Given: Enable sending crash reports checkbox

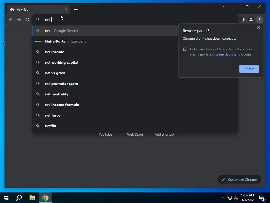Looking at the screenshot, I should pos(185,49).
